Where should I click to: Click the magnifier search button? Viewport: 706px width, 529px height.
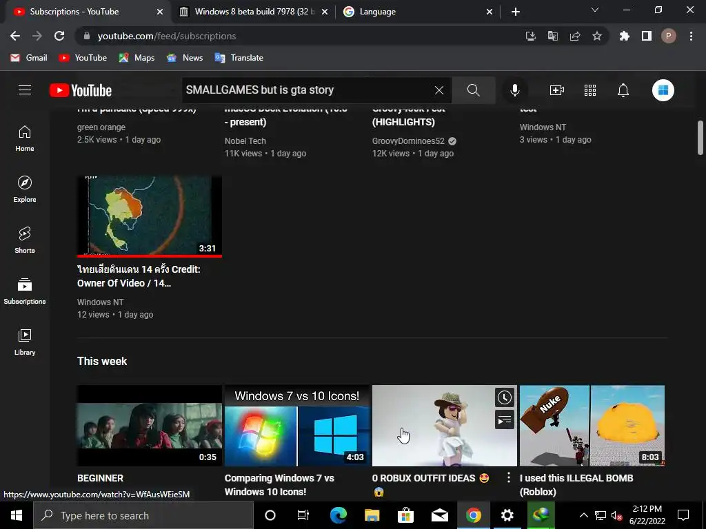473,90
